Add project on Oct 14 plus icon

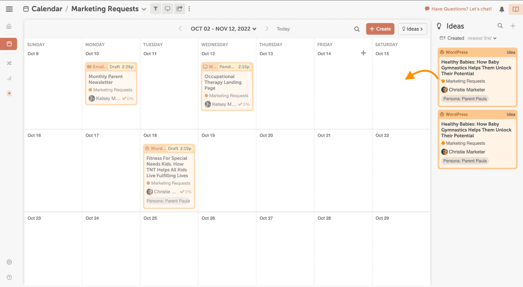pos(363,53)
